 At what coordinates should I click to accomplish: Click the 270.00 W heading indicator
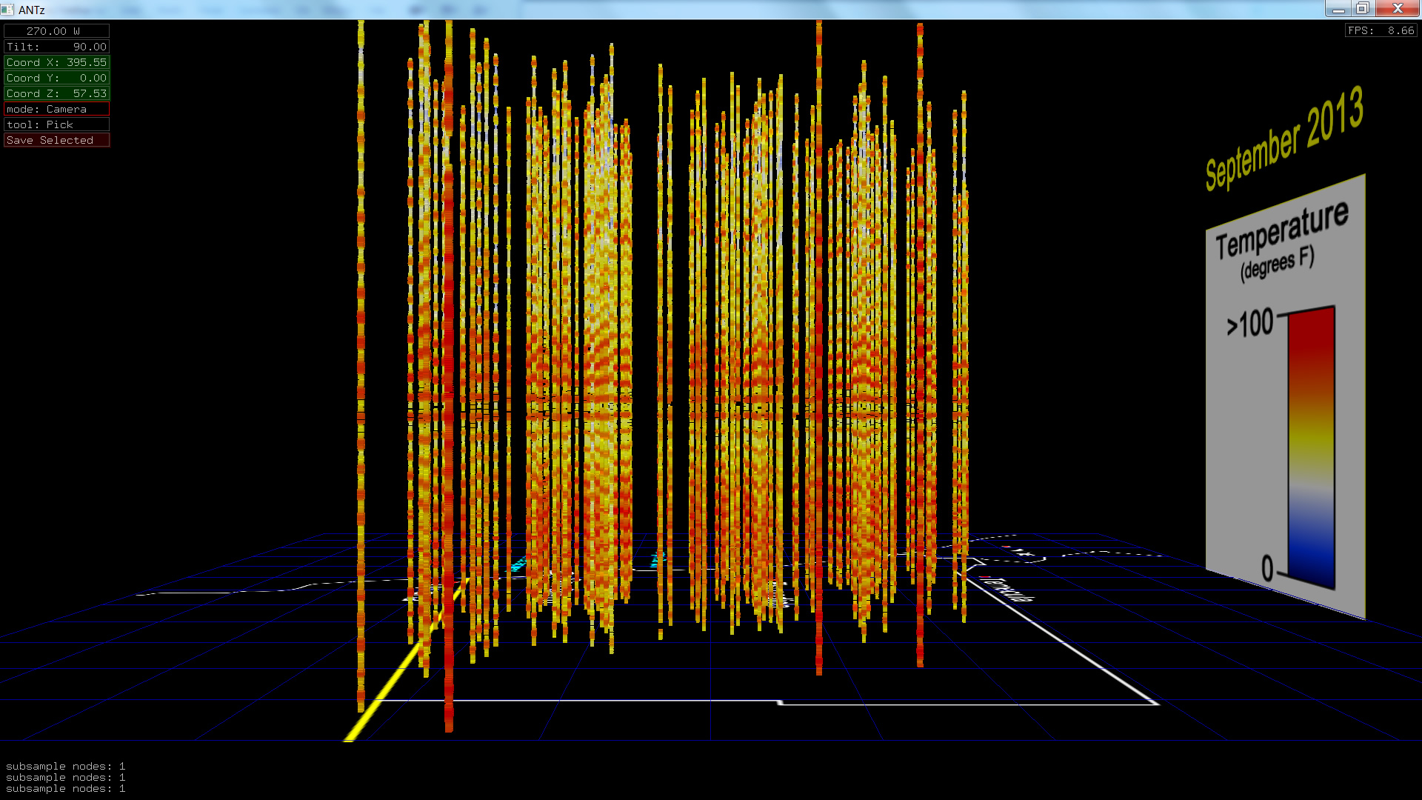click(56, 31)
